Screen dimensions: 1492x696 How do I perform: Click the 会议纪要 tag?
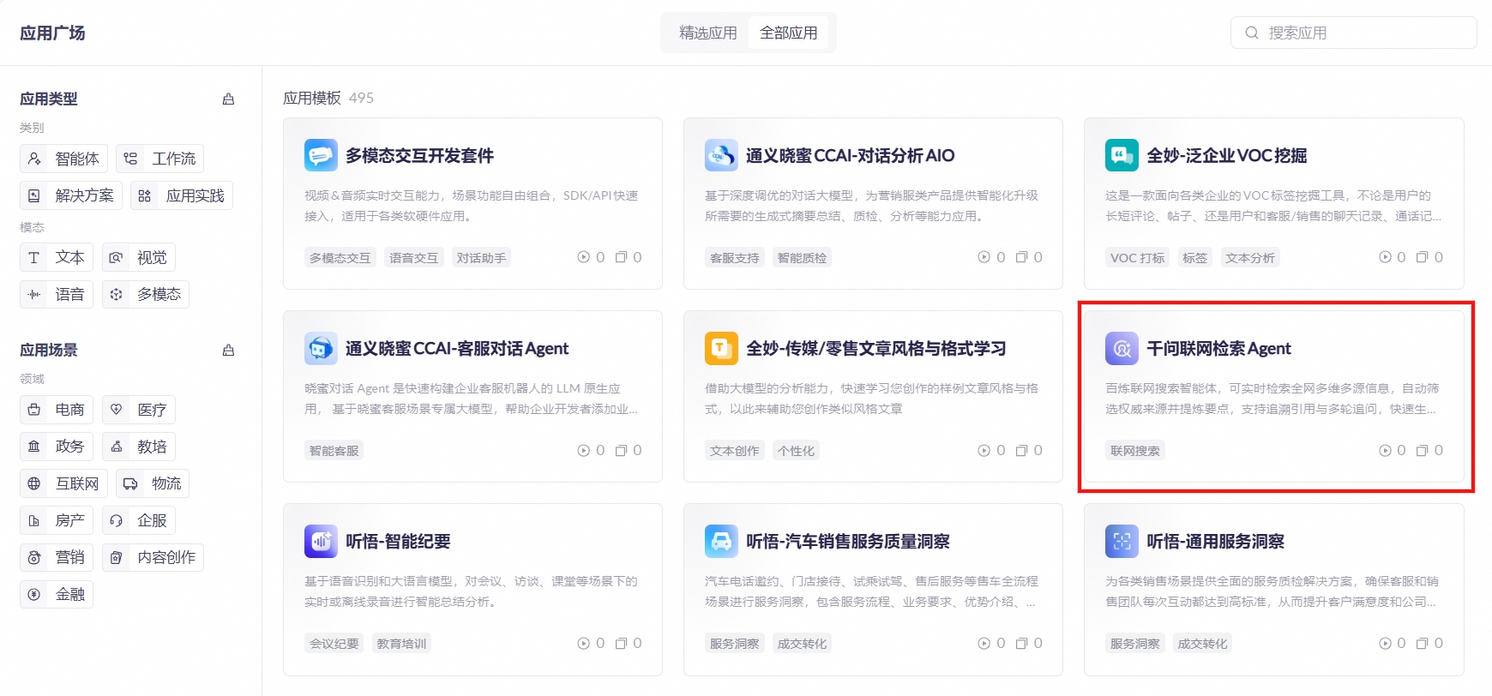coord(334,643)
